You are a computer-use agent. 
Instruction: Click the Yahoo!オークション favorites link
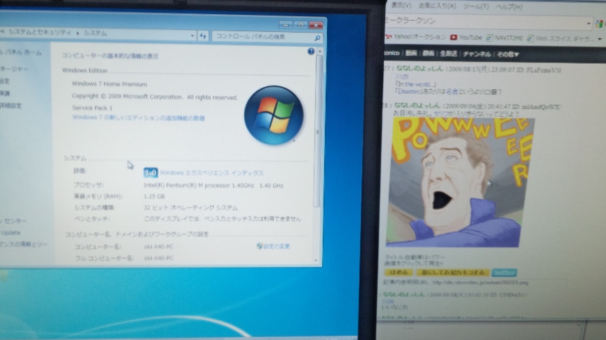coord(419,37)
